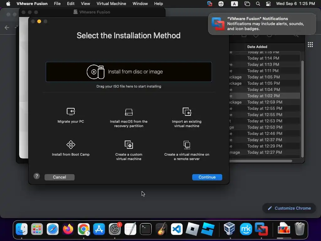
Task: Select Create a virtual machine on remote server
Action: coord(187,151)
